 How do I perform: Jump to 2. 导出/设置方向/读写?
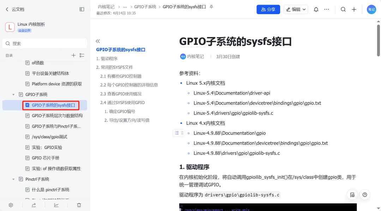(127, 120)
